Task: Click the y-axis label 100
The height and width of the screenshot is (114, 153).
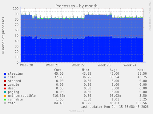Action: click(16, 9)
